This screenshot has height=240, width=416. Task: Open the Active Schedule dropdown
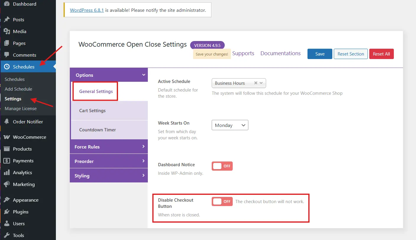tap(239, 83)
